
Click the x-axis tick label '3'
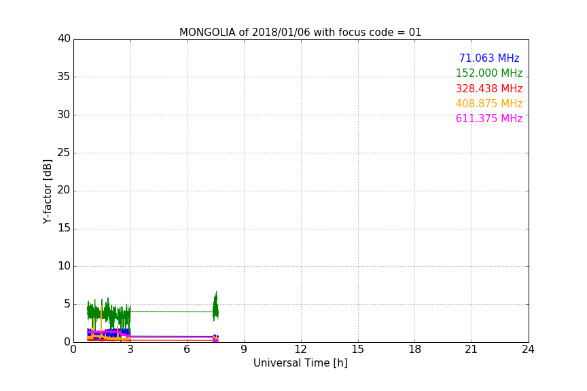[x=130, y=350]
